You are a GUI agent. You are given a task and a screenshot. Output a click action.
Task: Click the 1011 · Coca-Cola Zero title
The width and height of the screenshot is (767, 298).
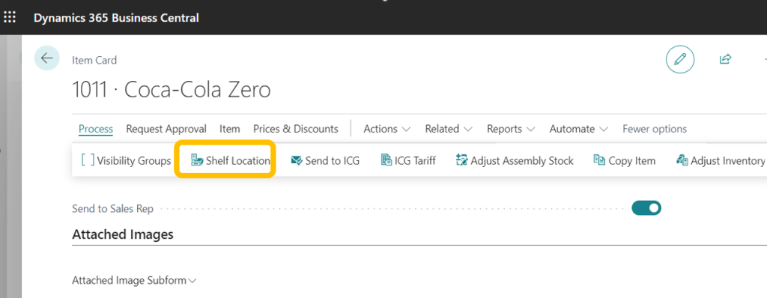(172, 90)
